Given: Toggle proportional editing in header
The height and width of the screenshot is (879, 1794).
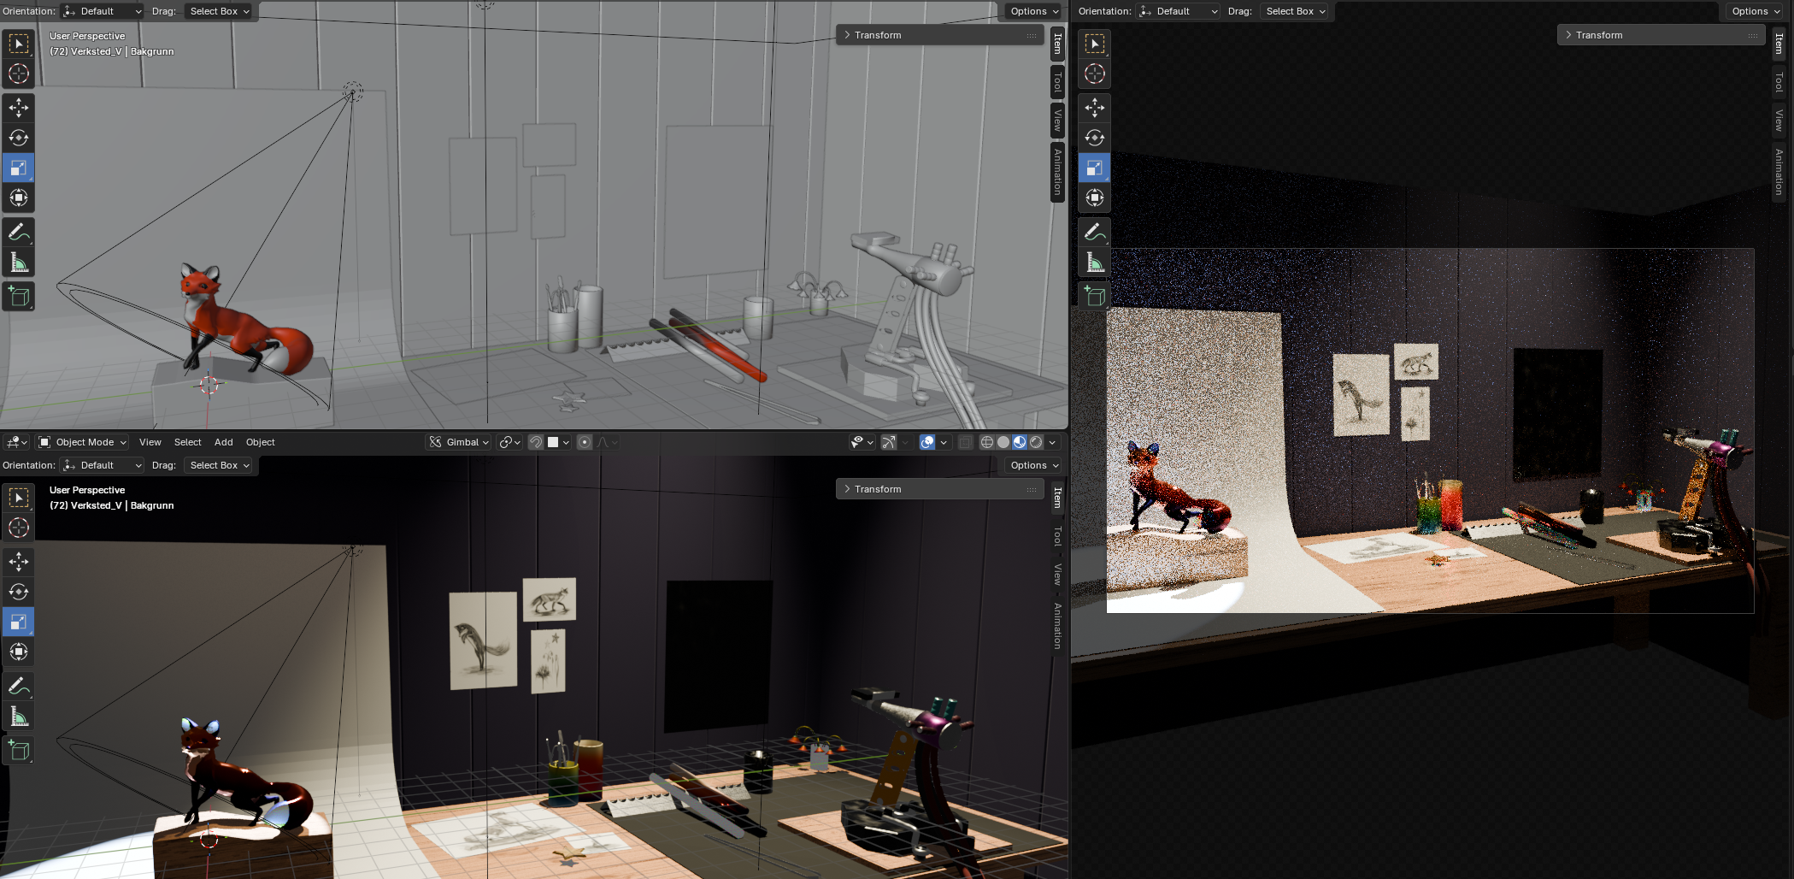Looking at the screenshot, I should click(x=585, y=442).
